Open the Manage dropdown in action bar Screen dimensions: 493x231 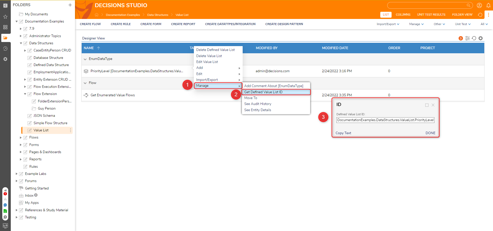(416, 24)
